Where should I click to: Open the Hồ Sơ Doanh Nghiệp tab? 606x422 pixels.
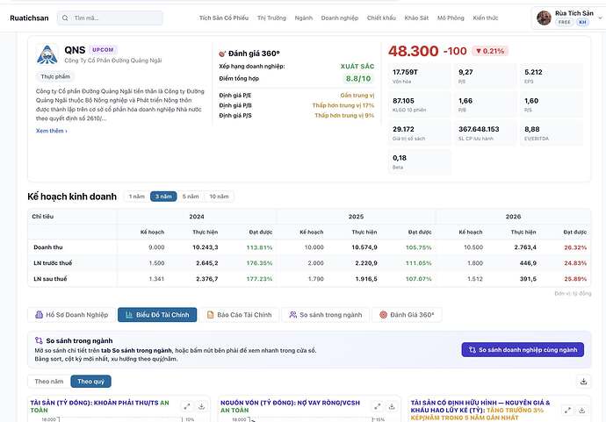coord(71,315)
